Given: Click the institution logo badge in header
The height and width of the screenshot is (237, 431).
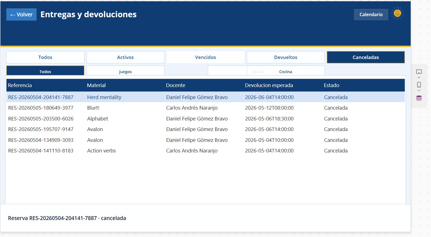Looking at the screenshot, I should coord(397,13).
